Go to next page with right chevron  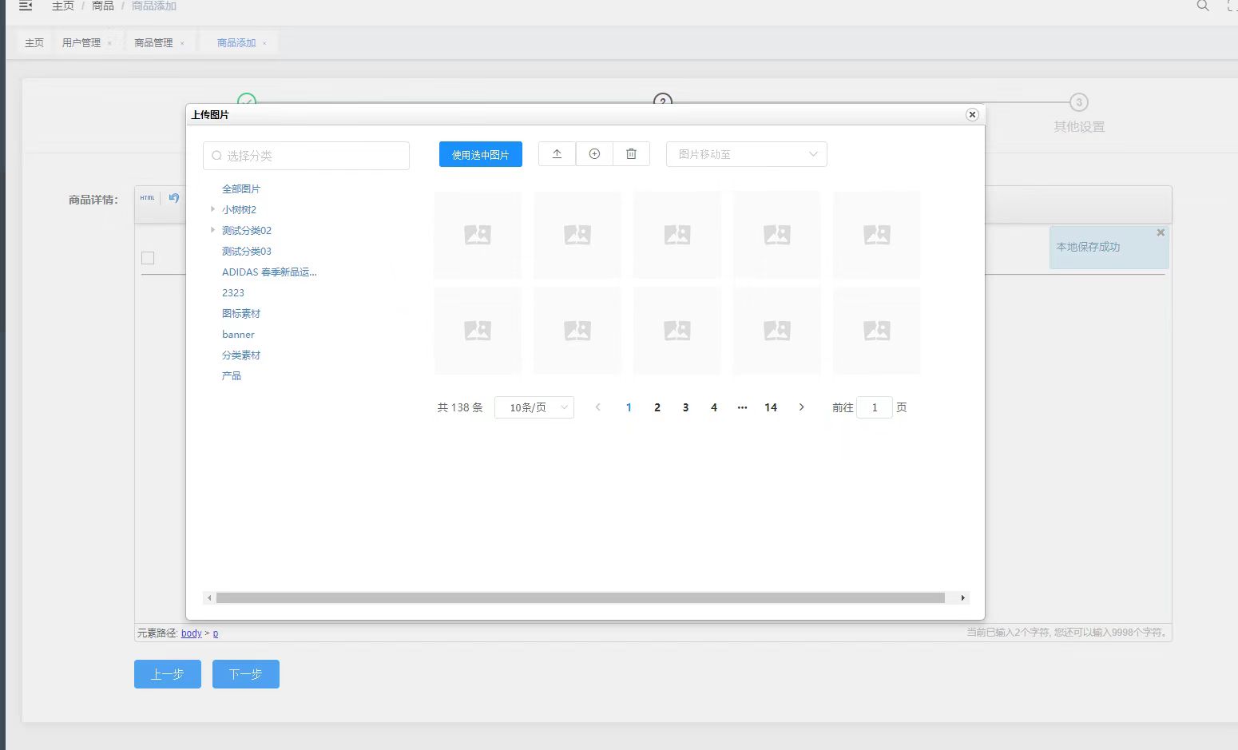pyautogui.click(x=801, y=407)
